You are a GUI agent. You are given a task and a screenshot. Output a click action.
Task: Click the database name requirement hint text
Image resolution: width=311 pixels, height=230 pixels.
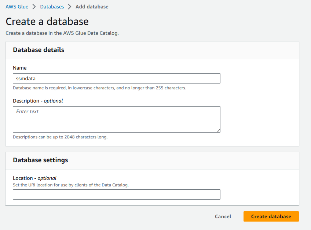[x=99, y=88]
